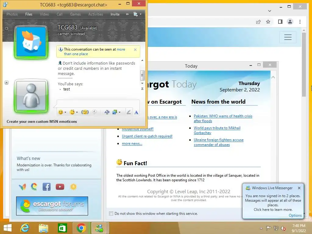Share page from Chrome toolbar
The width and height of the screenshot is (312, 234).
click(x=258, y=22)
